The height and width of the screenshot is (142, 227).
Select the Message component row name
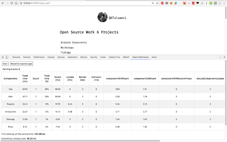coord(11,119)
